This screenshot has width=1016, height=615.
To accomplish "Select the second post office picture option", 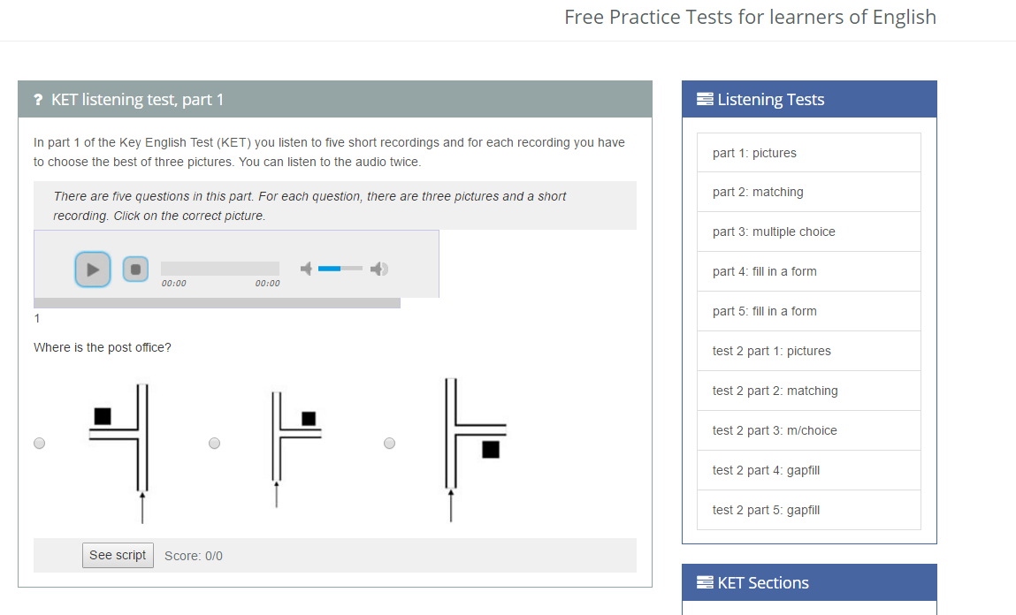I will click(x=214, y=444).
